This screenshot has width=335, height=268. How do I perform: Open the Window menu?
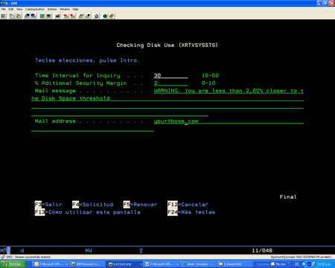(65, 9)
